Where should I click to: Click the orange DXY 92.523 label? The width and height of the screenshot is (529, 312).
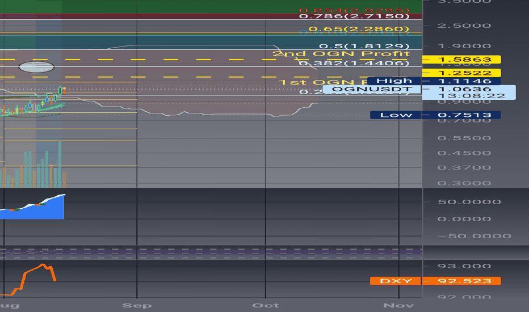(x=435, y=281)
